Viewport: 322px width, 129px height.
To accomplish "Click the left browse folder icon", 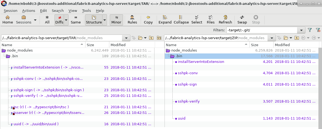I will pos(140,38).
